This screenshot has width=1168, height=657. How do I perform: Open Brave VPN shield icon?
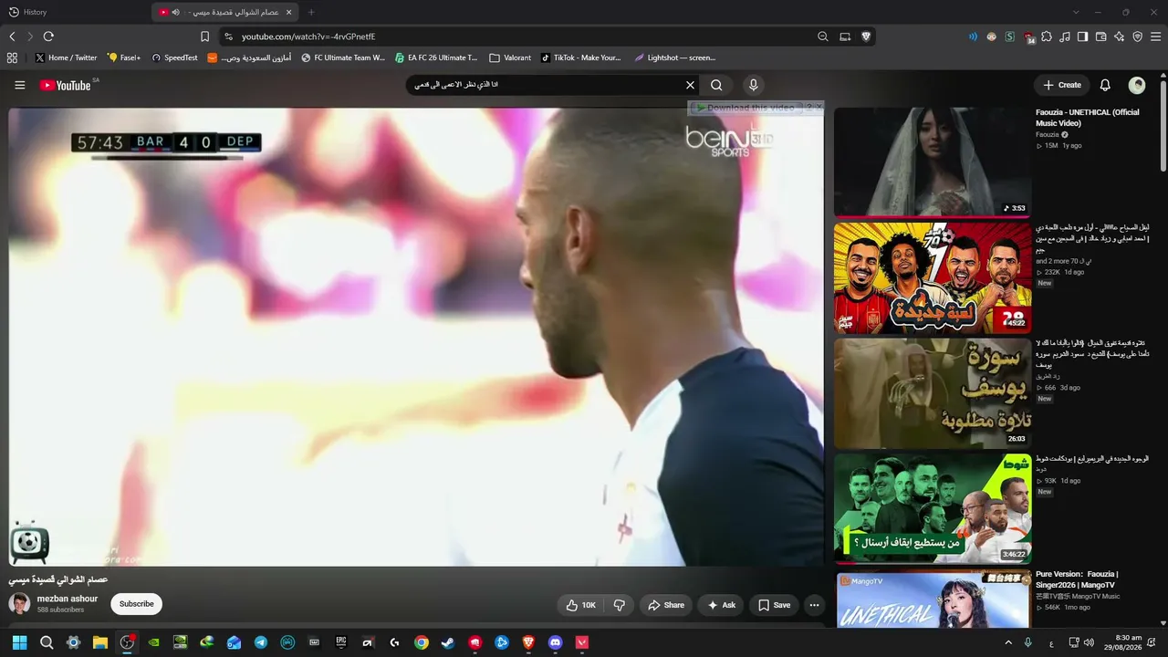(1137, 36)
